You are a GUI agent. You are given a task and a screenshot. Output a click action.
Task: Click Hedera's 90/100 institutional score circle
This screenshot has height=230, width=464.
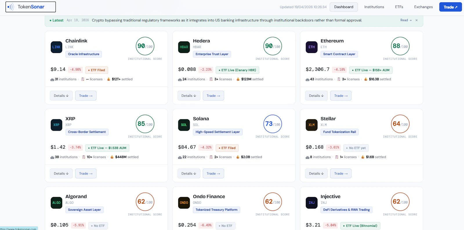point(273,46)
